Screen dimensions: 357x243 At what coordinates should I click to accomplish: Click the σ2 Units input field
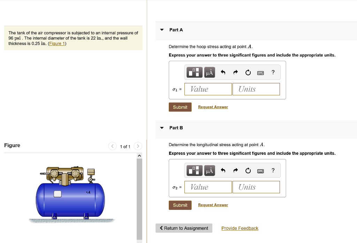(x=256, y=187)
